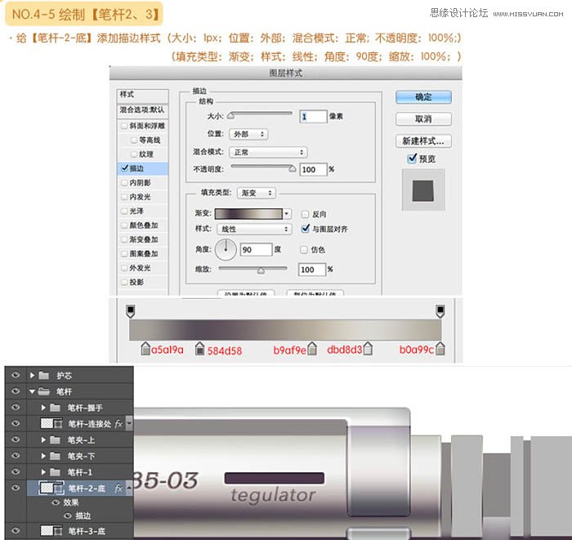
Task: Click the gradient preview swatch
Action: point(248,214)
